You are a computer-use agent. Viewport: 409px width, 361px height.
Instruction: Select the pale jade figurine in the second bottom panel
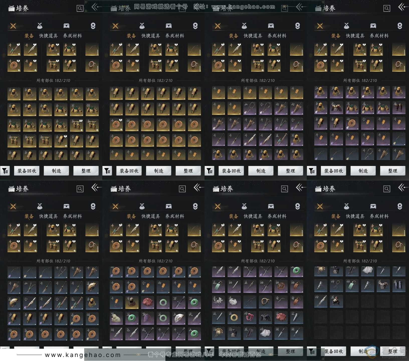point(116,318)
